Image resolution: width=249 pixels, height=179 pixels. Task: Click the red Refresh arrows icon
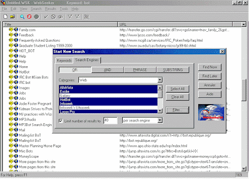pos(29,16)
